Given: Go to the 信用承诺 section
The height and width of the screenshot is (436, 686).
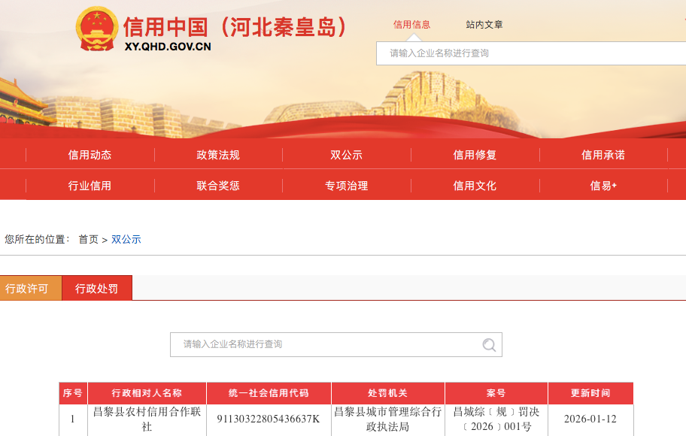Looking at the screenshot, I should [603, 155].
